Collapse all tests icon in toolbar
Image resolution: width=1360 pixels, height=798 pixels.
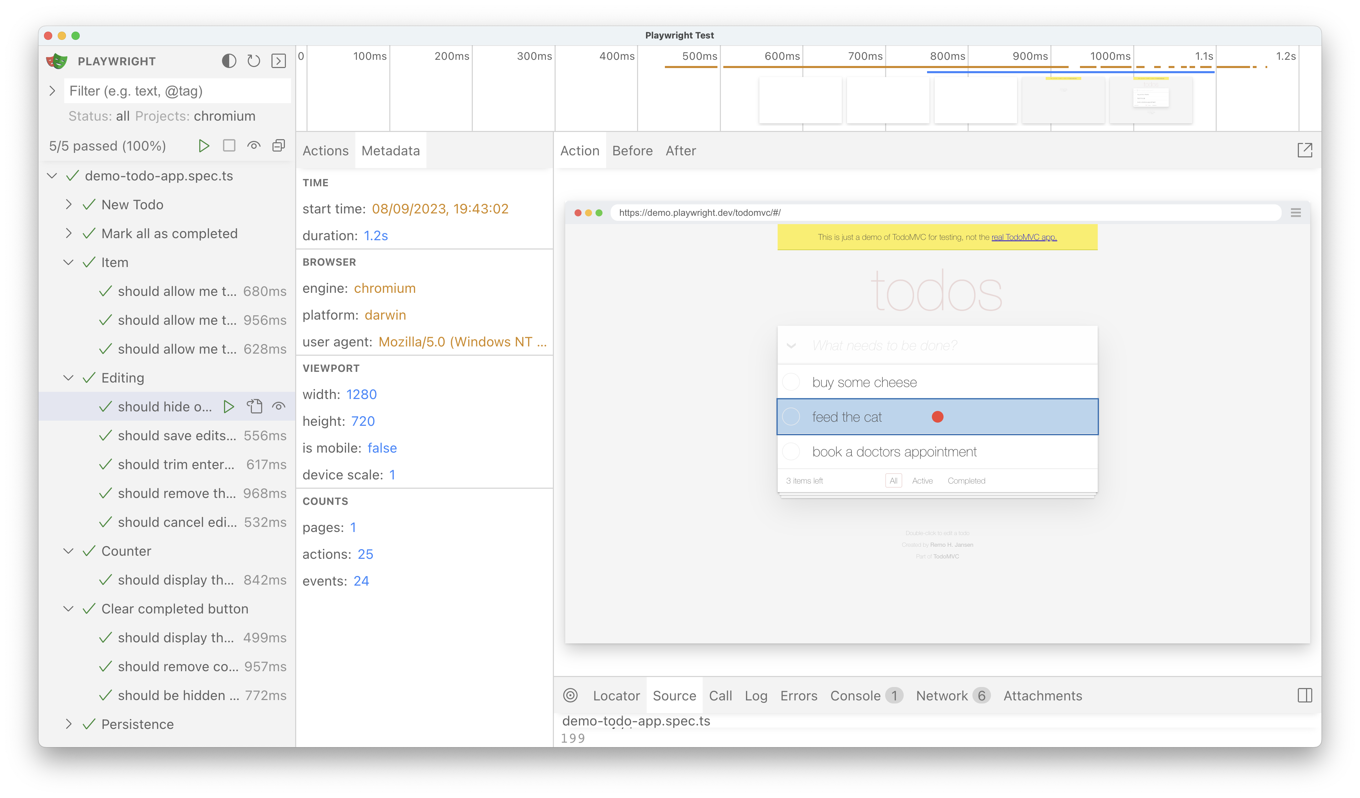[278, 146]
